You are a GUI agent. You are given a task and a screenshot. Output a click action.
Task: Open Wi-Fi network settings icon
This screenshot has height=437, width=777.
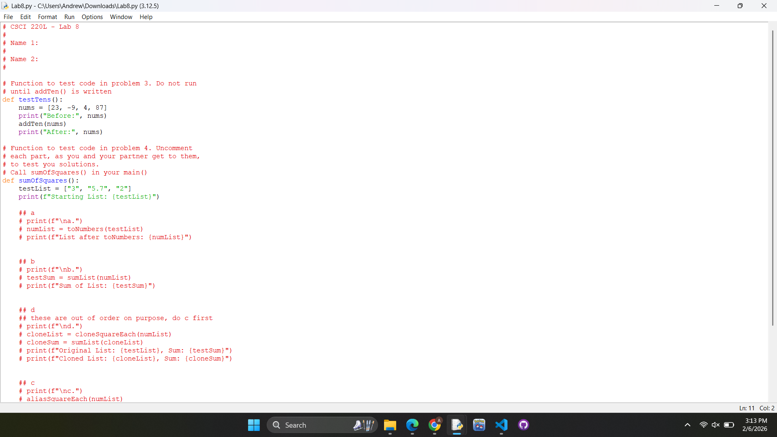coord(703,425)
